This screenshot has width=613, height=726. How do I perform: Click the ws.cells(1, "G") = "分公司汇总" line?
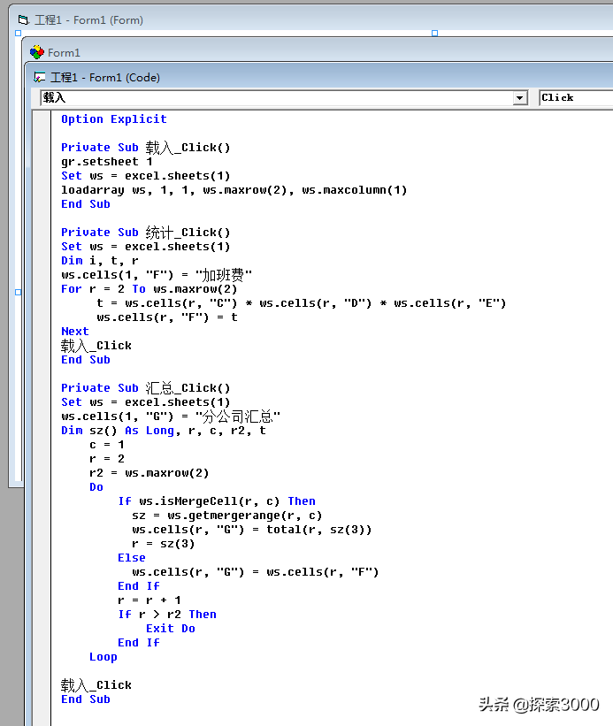click(x=171, y=416)
